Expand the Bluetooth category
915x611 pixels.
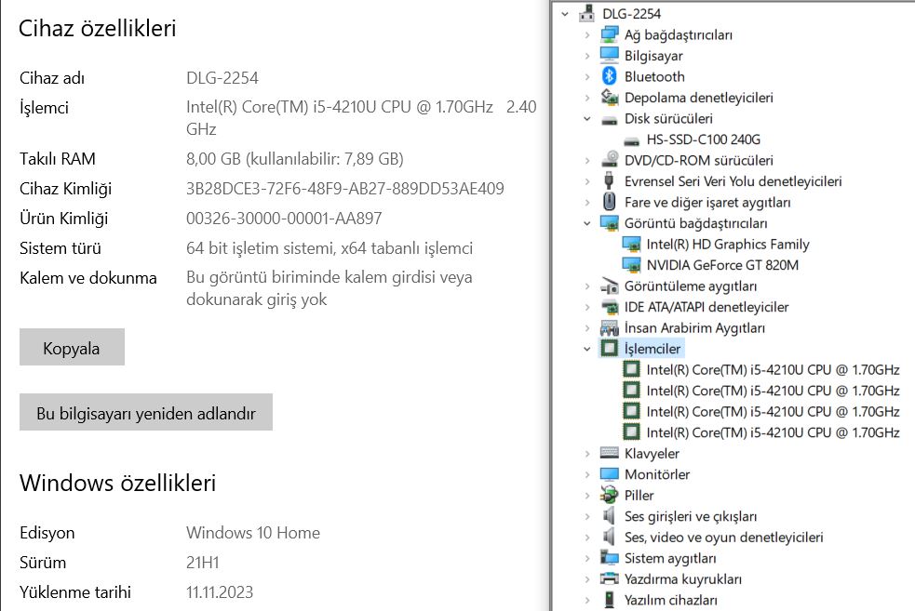[587, 77]
